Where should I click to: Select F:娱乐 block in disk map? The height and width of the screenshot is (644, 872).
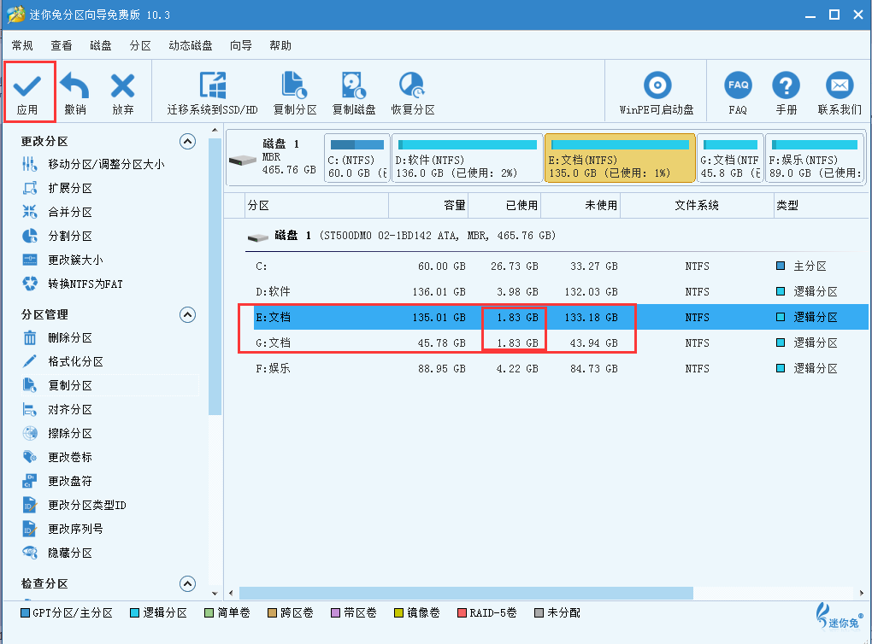pyautogui.click(x=815, y=158)
